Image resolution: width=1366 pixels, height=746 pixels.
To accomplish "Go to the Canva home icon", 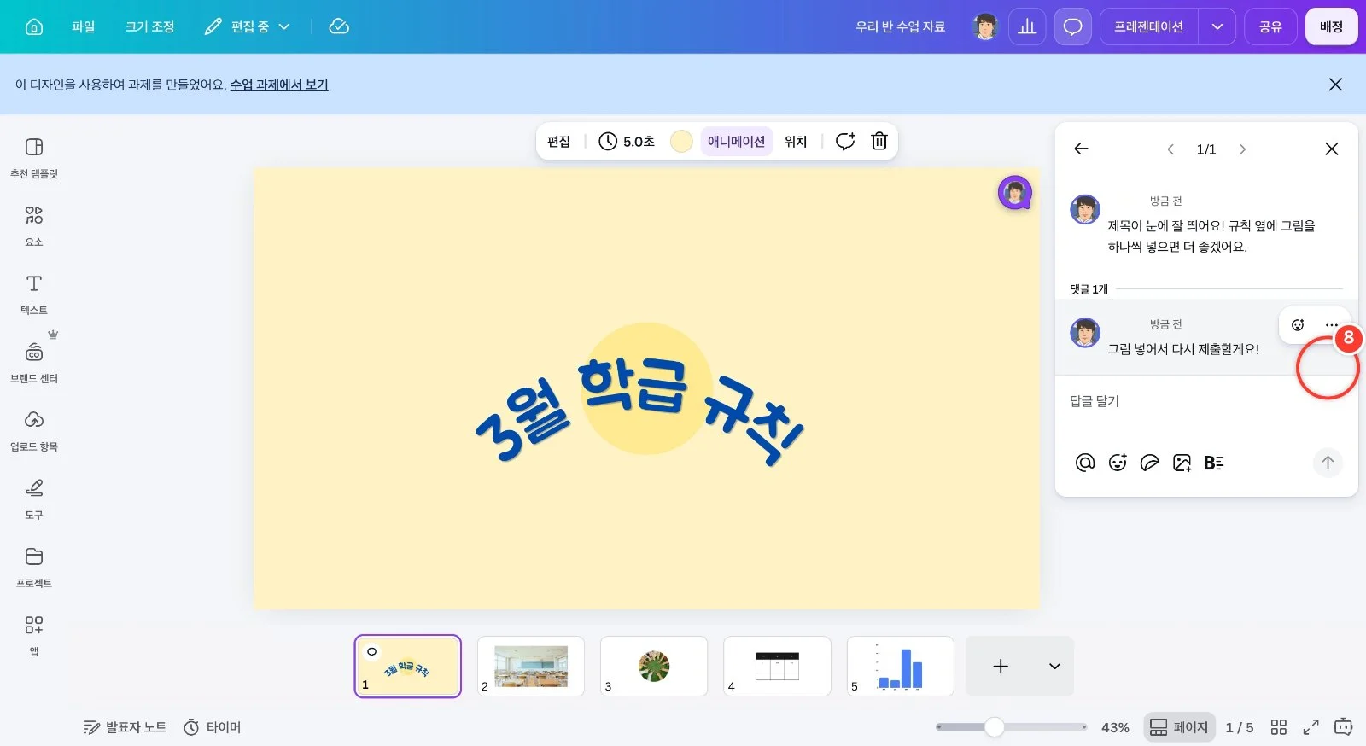I will point(34,26).
